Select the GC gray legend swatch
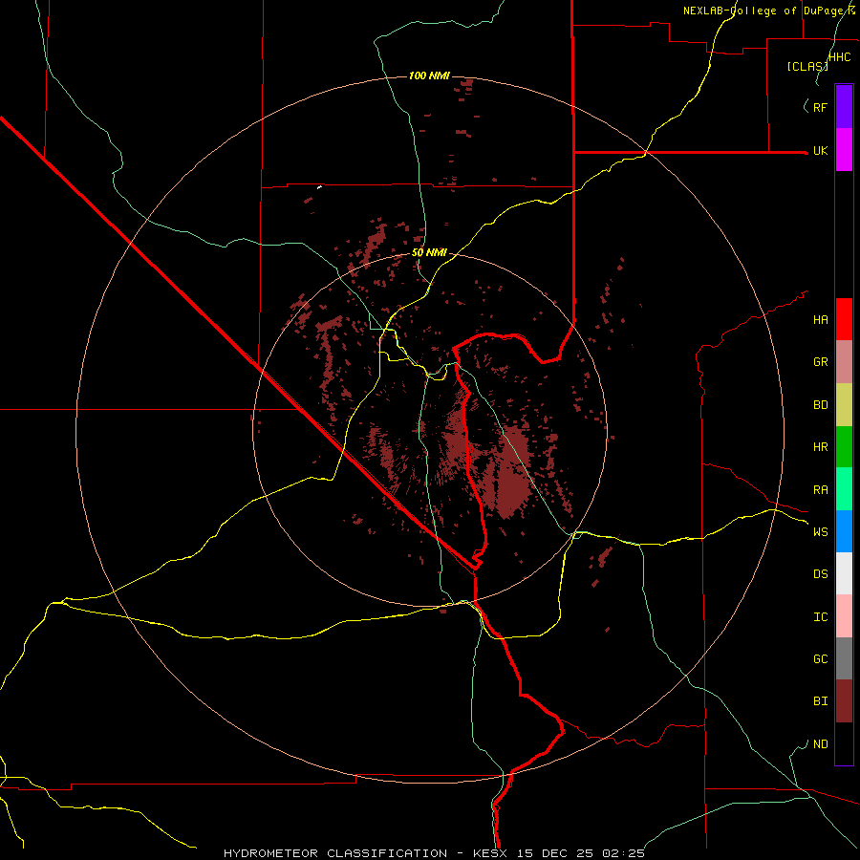Screen dimensions: 860x860 [844, 658]
